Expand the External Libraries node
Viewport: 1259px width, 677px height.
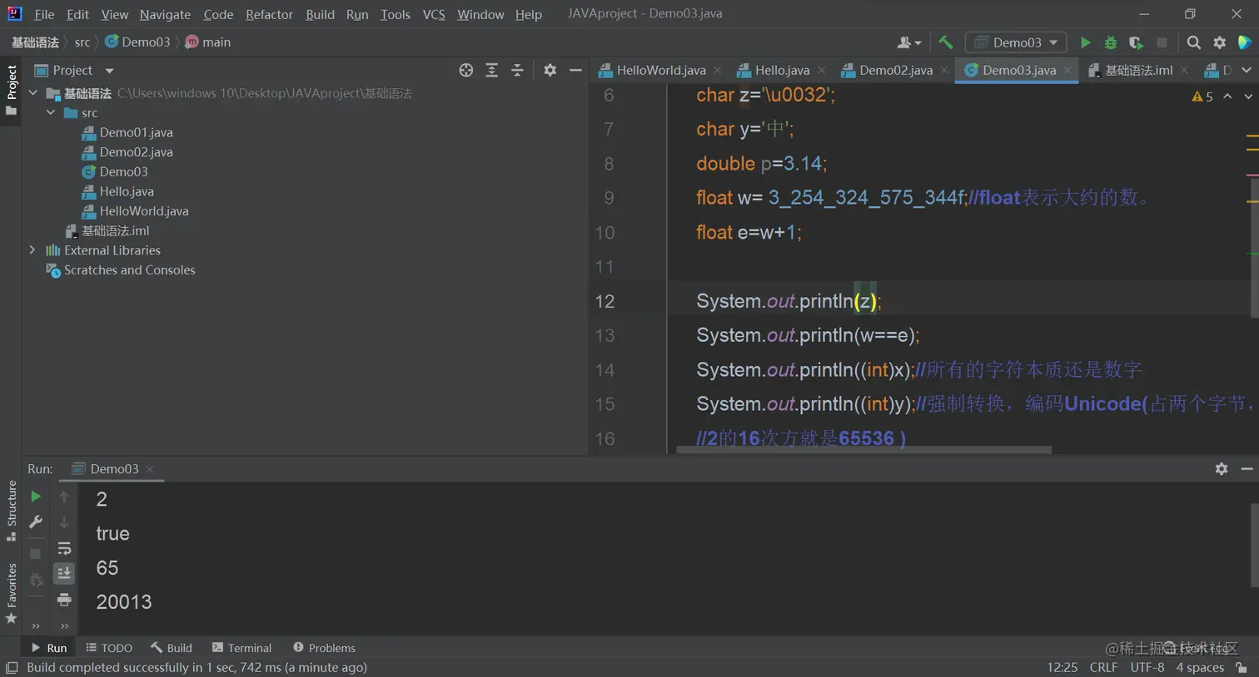[32, 250]
